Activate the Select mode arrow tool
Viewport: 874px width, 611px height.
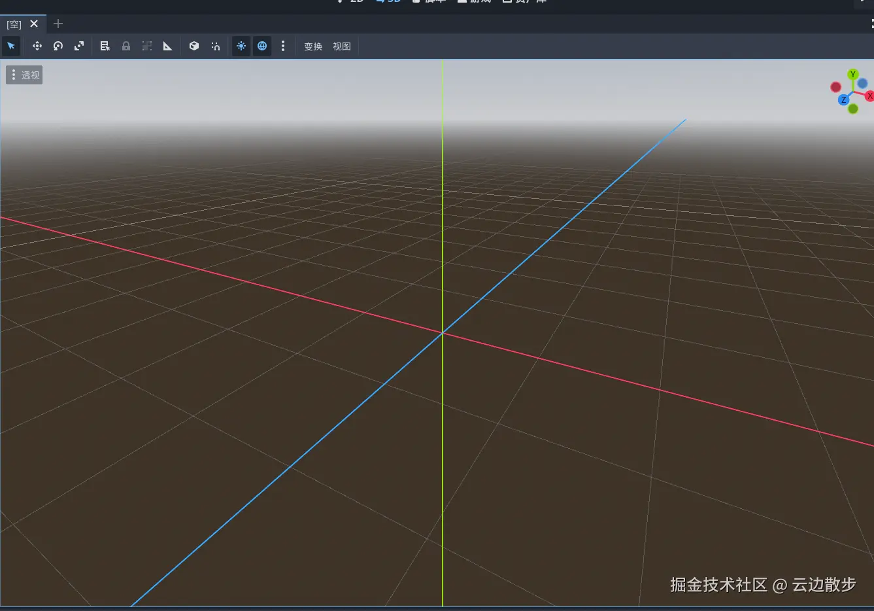(x=11, y=46)
